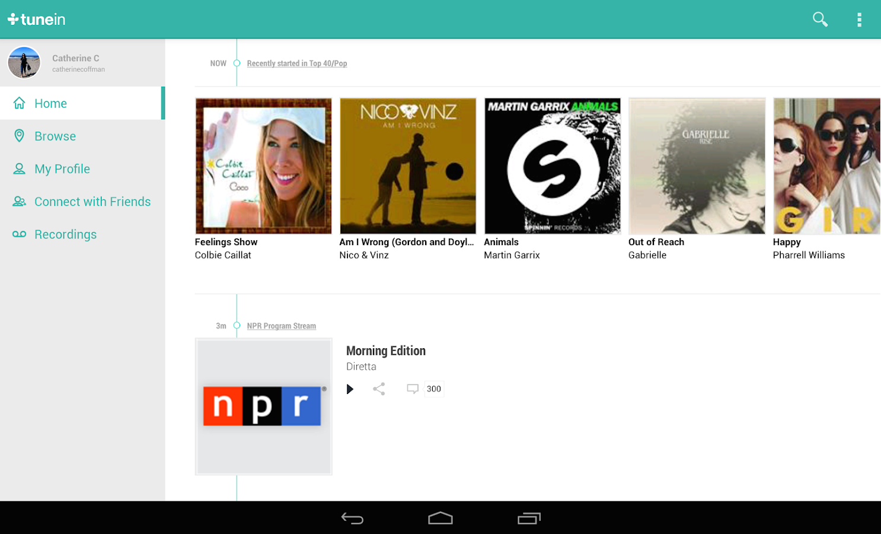Screen dimensions: 881x534
Task: Click the Home house icon
Action: coord(20,103)
